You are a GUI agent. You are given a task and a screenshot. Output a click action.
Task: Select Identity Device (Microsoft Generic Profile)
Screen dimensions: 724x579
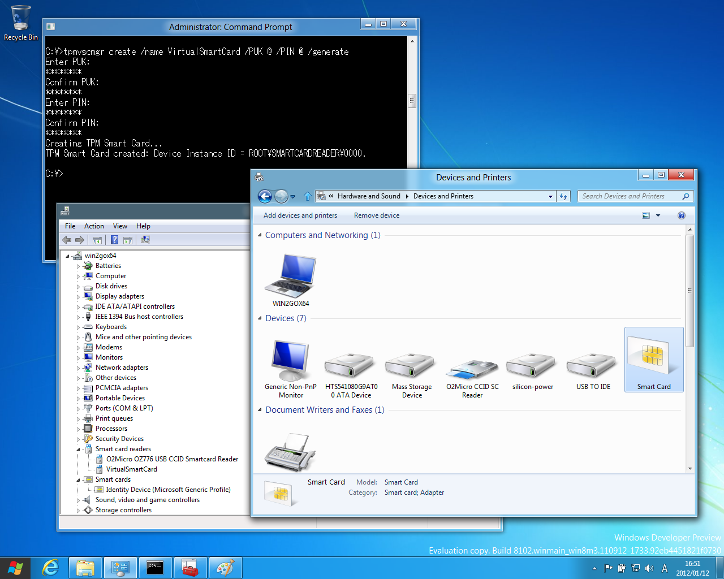click(x=168, y=490)
